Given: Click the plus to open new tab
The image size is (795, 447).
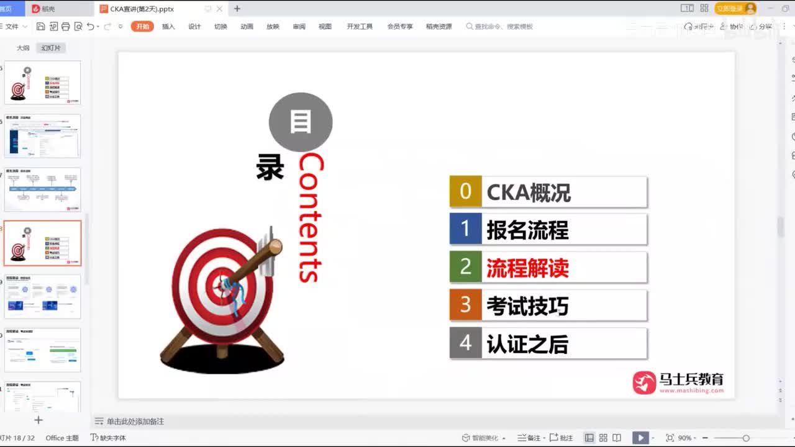Looking at the screenshot, I should (x=237, y=9).
